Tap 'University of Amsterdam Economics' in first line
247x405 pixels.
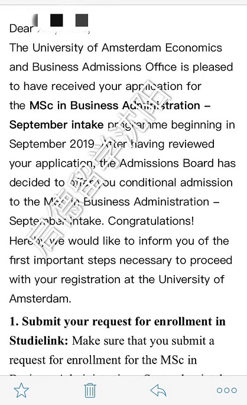(127, 47)
